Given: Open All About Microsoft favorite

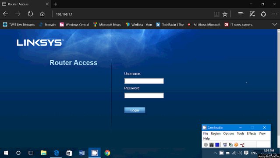Looking at the screenshot, I should coord(204,25).
